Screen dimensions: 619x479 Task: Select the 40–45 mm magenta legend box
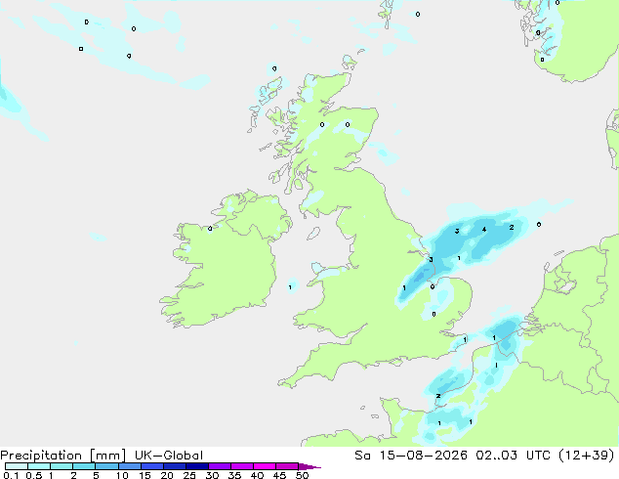point(265,466)
